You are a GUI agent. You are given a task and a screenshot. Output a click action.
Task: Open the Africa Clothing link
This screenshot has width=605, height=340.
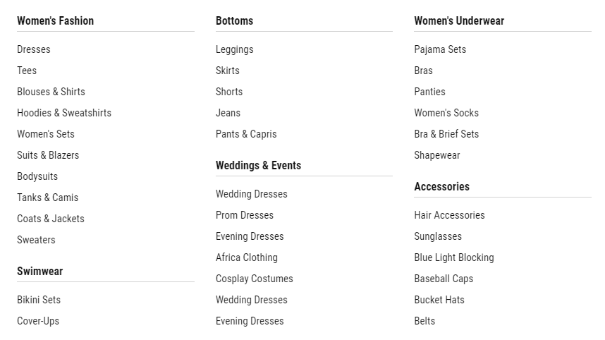pos(247,257)
